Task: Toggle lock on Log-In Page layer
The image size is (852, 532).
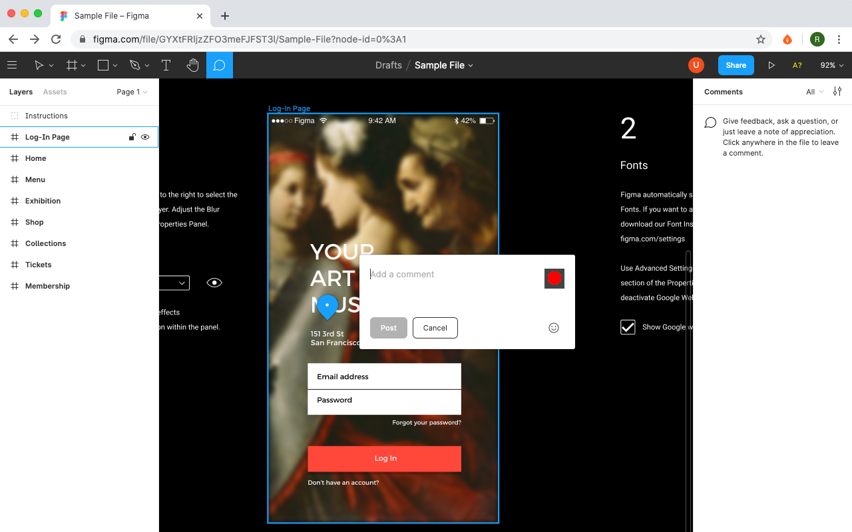Action: coord(132,137)
